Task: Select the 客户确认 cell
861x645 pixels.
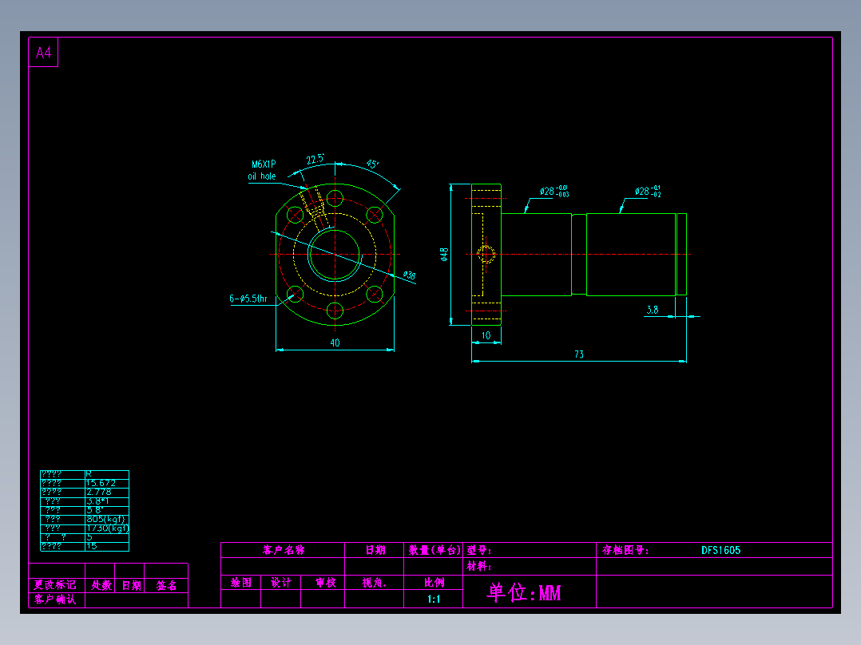Action: 57,599
